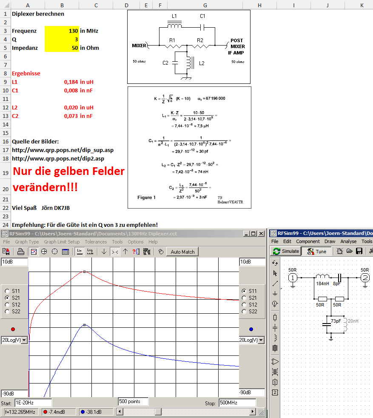
Task: Click the blue trace color dot
Action: click(x=251, y=329)
